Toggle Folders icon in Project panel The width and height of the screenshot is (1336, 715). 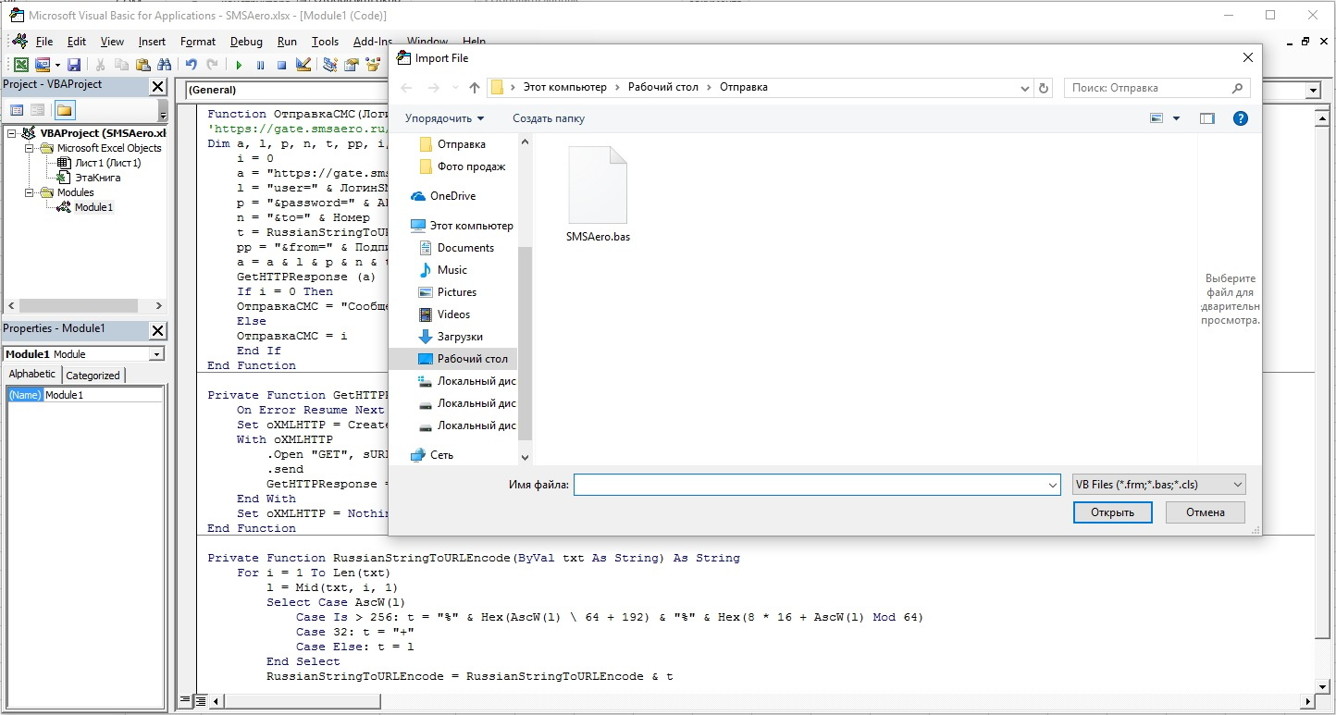tap(64, 110)
